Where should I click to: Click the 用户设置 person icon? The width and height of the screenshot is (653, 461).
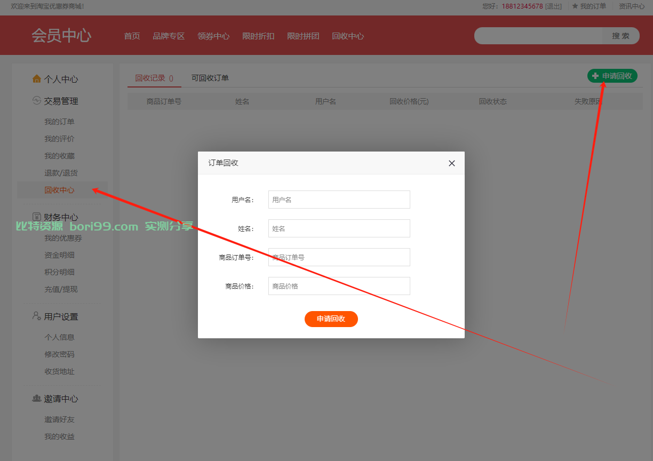click(37, 316)
